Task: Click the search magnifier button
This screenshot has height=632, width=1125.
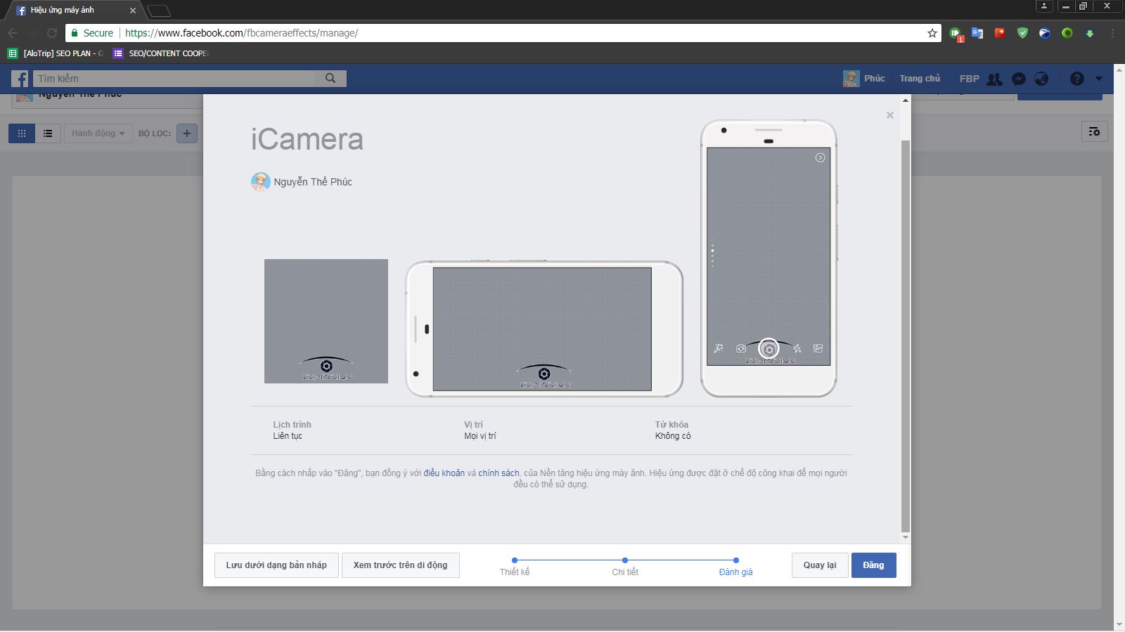Action: click(330, 79)
